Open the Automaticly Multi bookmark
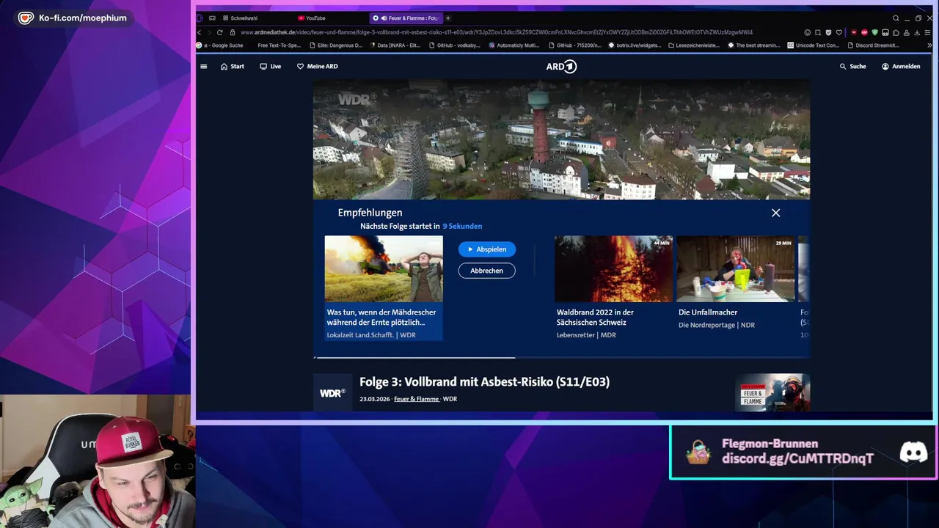Viewport: 939px width, 528px height. (514, 45)
